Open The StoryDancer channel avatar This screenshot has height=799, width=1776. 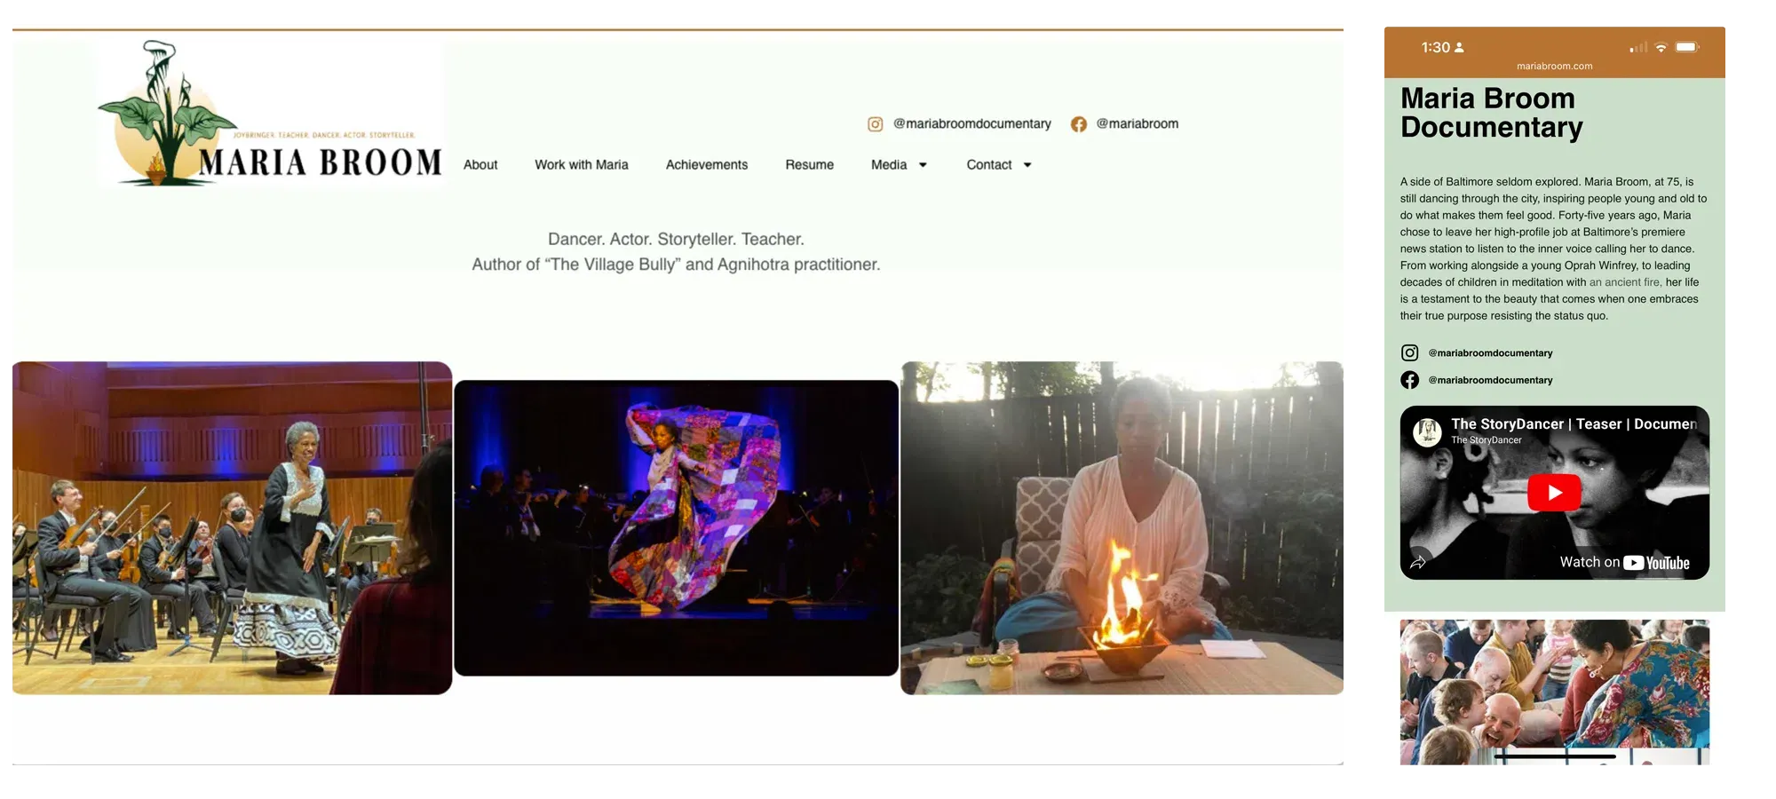tap(1428, 431)
